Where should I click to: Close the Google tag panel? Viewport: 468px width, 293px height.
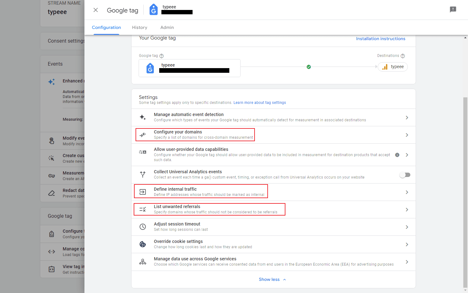pyautogui.click(x=96, y=10)
